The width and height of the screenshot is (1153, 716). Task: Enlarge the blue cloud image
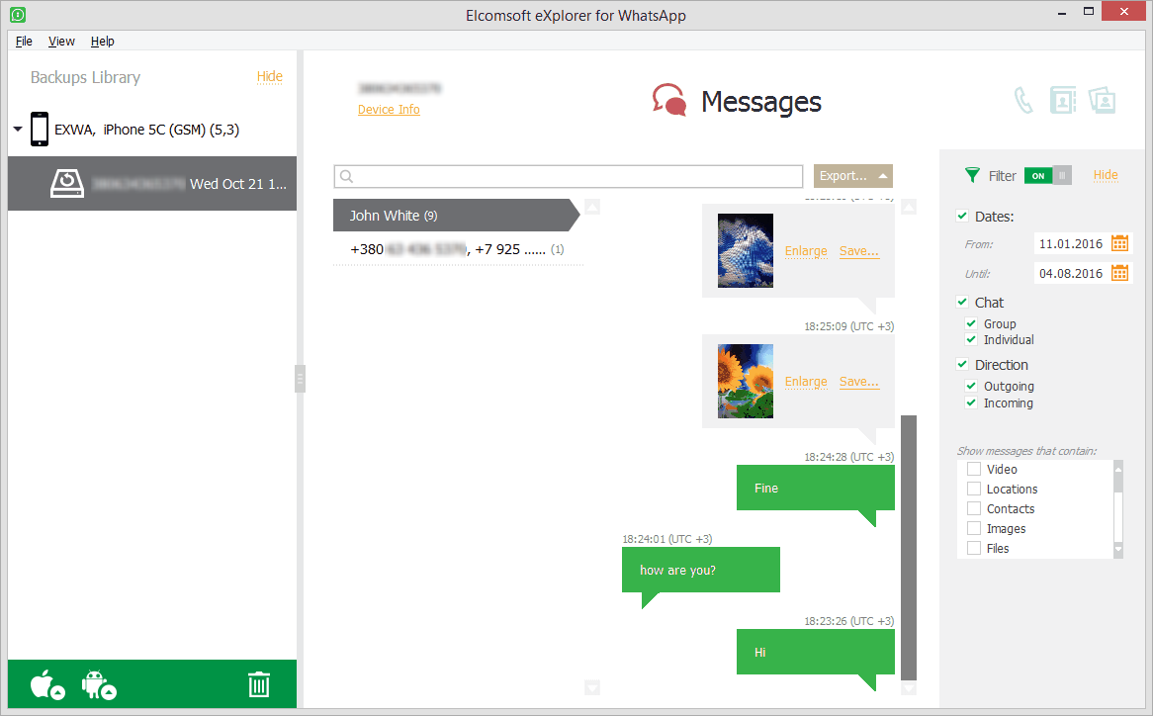806,250
